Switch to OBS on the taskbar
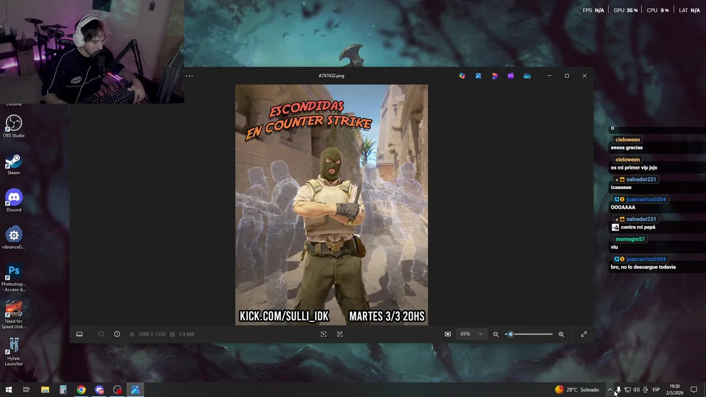 [117, 390]
